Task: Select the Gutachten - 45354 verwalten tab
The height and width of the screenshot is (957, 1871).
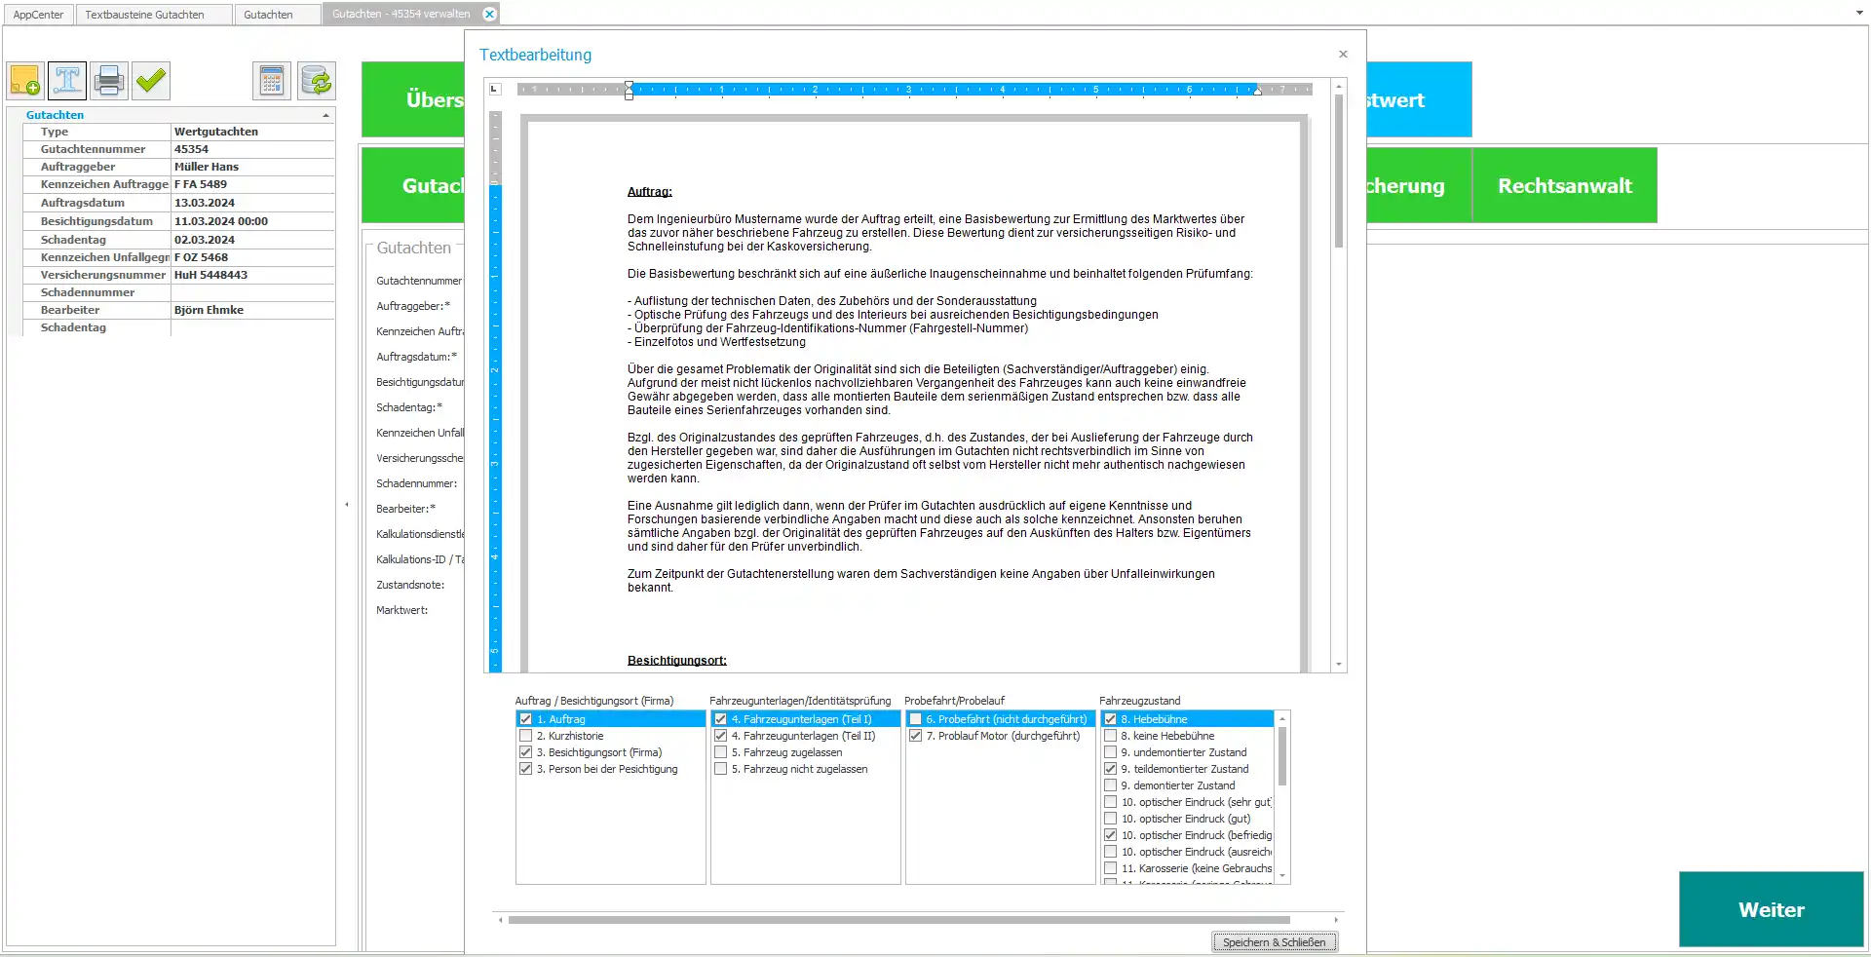Action: [401, 14]
